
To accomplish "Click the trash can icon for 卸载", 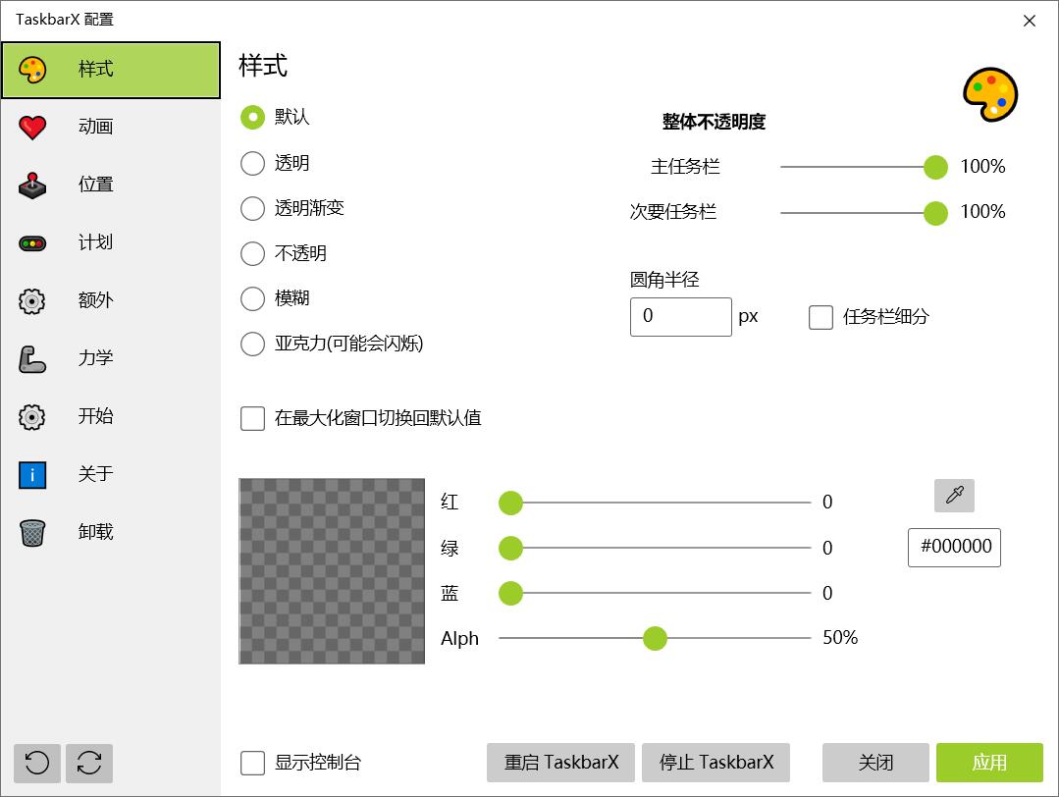I will [x=32, y=532].
